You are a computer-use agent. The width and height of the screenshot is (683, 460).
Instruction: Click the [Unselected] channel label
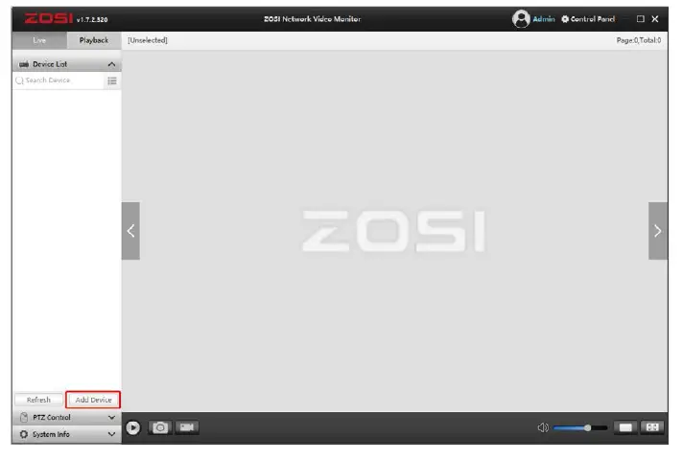tap(147, 40)
